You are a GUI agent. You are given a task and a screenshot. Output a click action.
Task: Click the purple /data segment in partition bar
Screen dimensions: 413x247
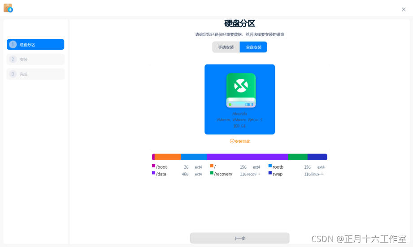pos(248,157)
